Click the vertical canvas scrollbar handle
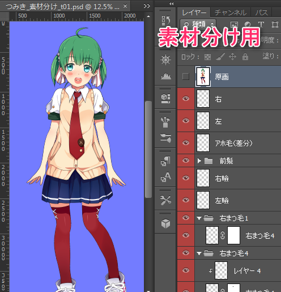This screenshot has width=281, height=292. (148, 149)
